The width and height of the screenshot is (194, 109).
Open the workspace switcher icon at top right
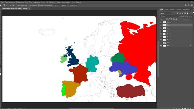pyautogui.click(x=192, y=5)
